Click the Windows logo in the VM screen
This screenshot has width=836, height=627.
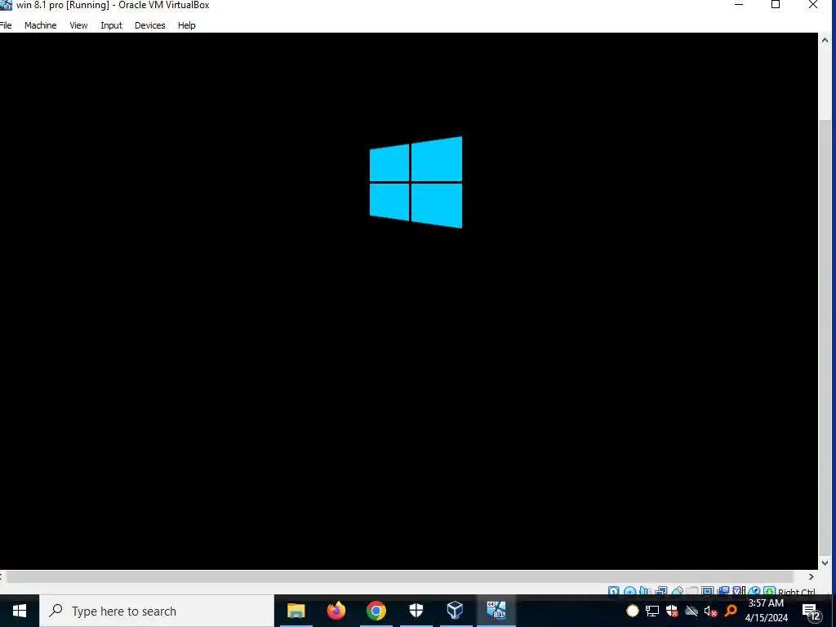pyautogui.click(x=416, y=182)
